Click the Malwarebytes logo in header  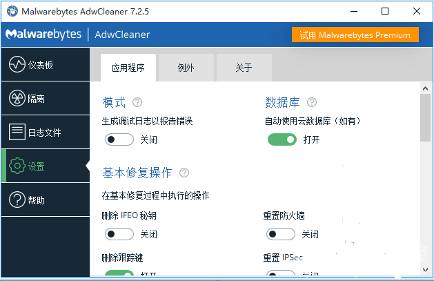click(x=43, y=35)
